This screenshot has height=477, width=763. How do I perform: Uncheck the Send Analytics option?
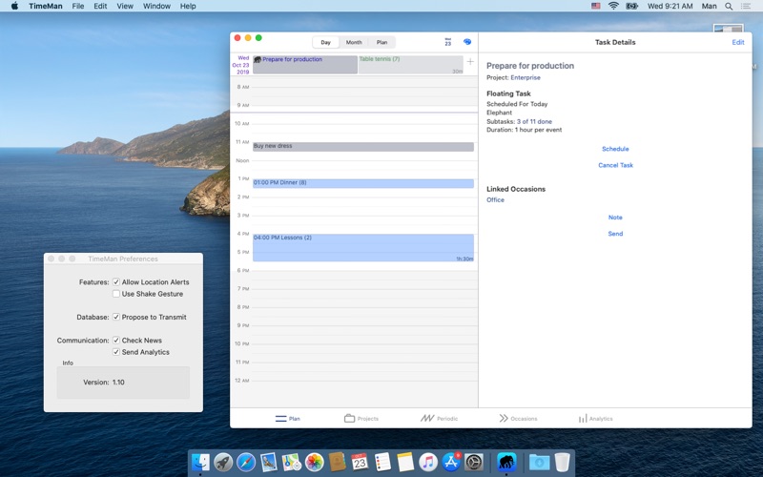[x=116, y=352]
